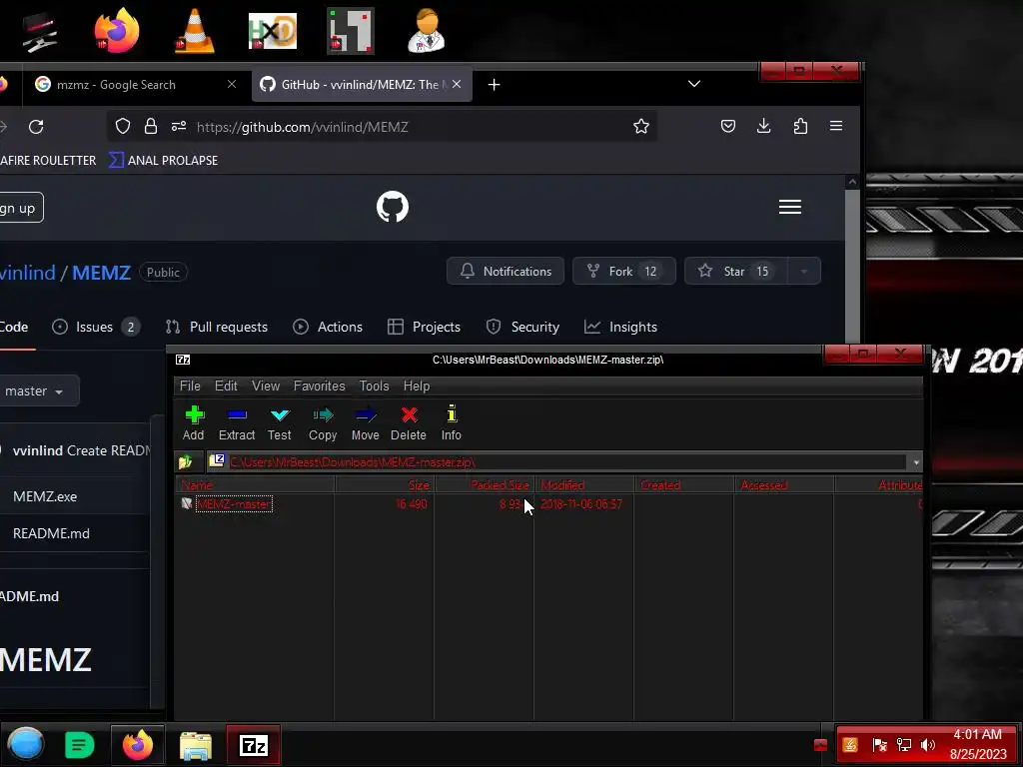
Task: Open the Pull requests tab
Action: tap(217, 327)
